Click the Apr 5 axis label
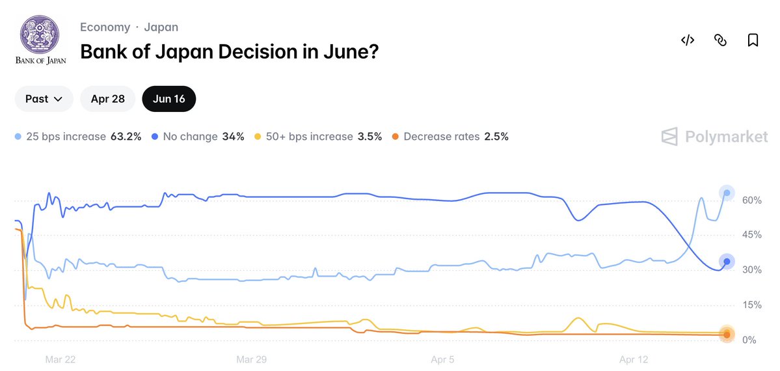Image resolution: width=780 pixels, height=371 pixels. click(443, 359)
